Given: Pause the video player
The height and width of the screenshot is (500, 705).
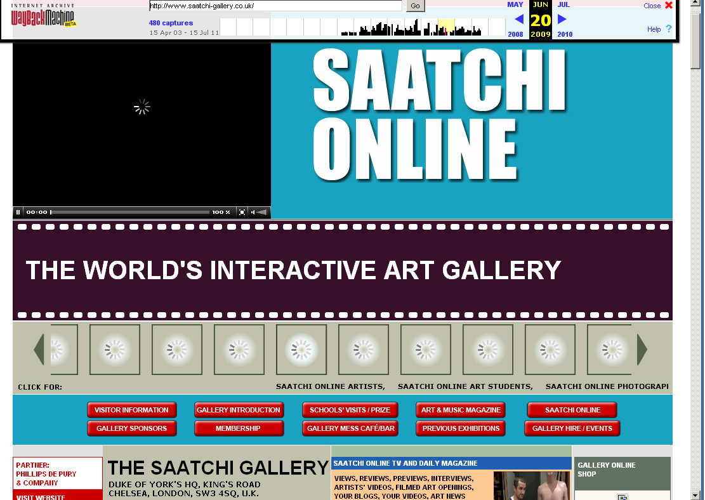Looking at the screenshot, I should click(x=18, y=213).
